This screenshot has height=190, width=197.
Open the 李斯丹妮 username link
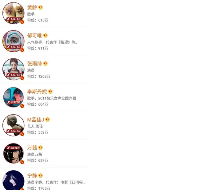(37, 91)
